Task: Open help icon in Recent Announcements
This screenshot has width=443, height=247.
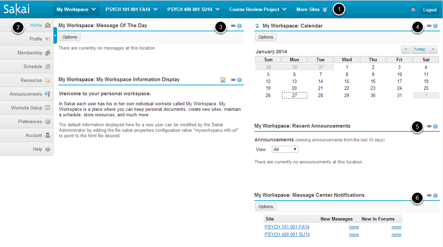Action: point(435,126)
